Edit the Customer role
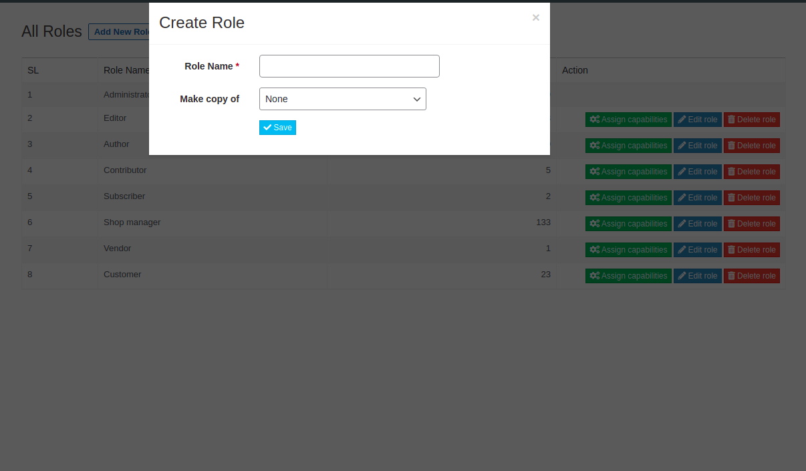The width and height of the screenshot is (806, 471). click(698, 276)
